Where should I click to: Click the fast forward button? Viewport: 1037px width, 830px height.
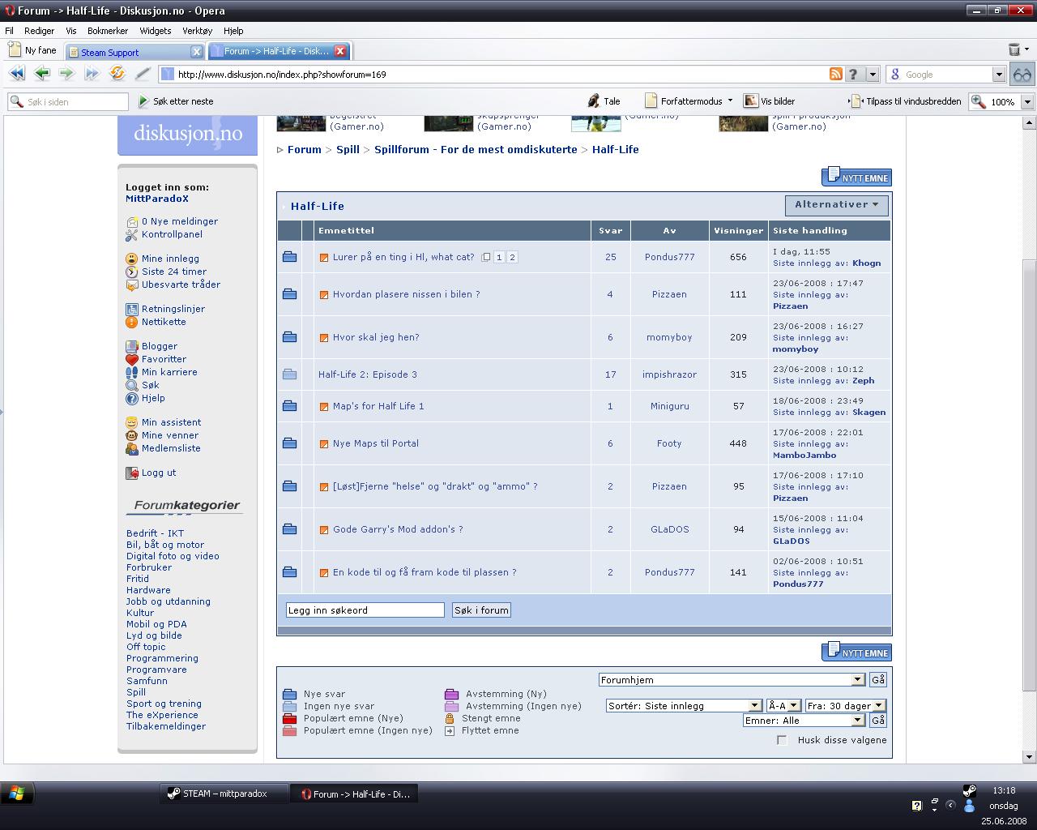pyautogui.click(x=92, y=74)
